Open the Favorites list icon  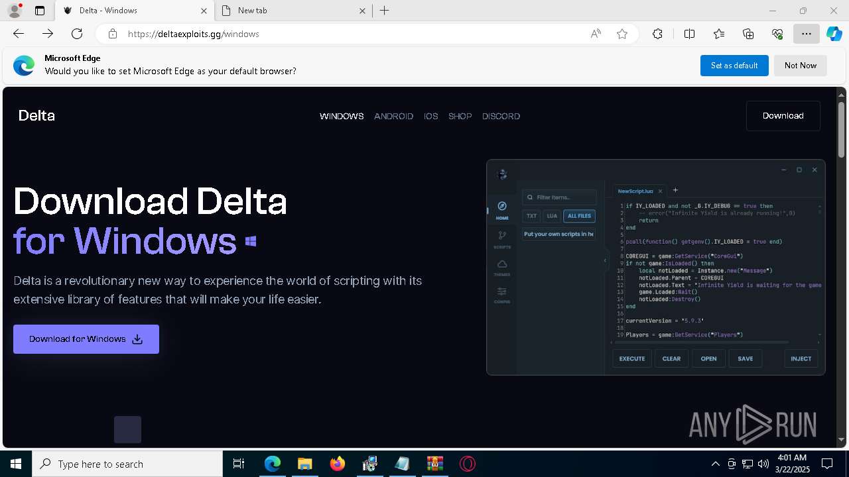coord(719,34)
